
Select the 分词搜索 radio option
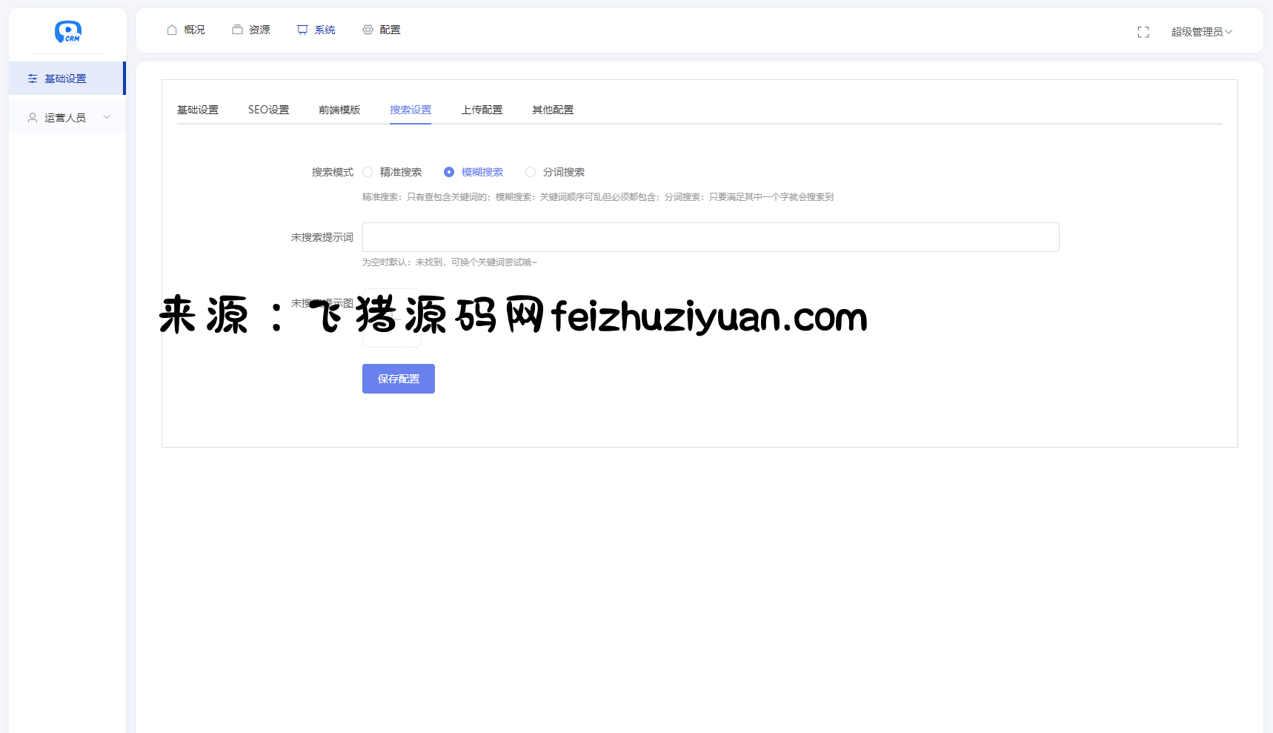(x=531, y=172)
